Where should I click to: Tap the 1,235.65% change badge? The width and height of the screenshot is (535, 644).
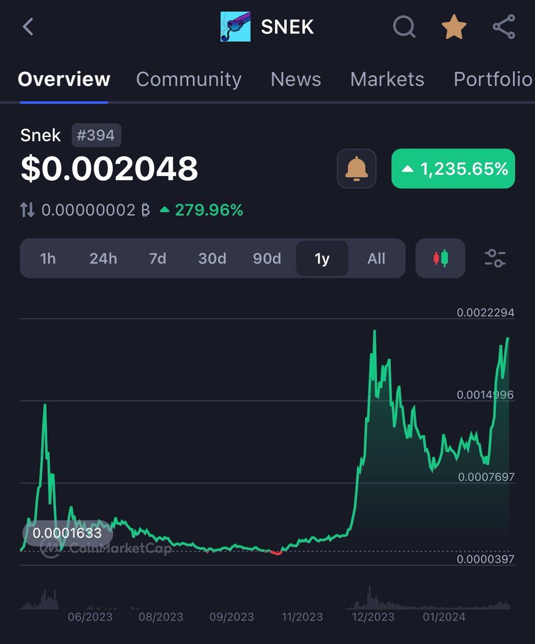pos(454,169)
